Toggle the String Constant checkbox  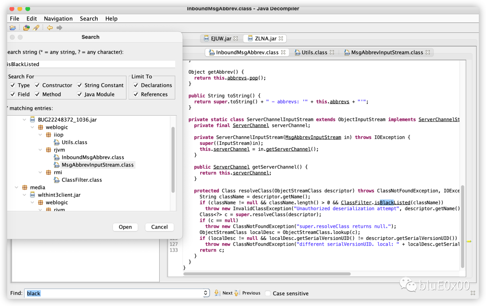point(80,85)
